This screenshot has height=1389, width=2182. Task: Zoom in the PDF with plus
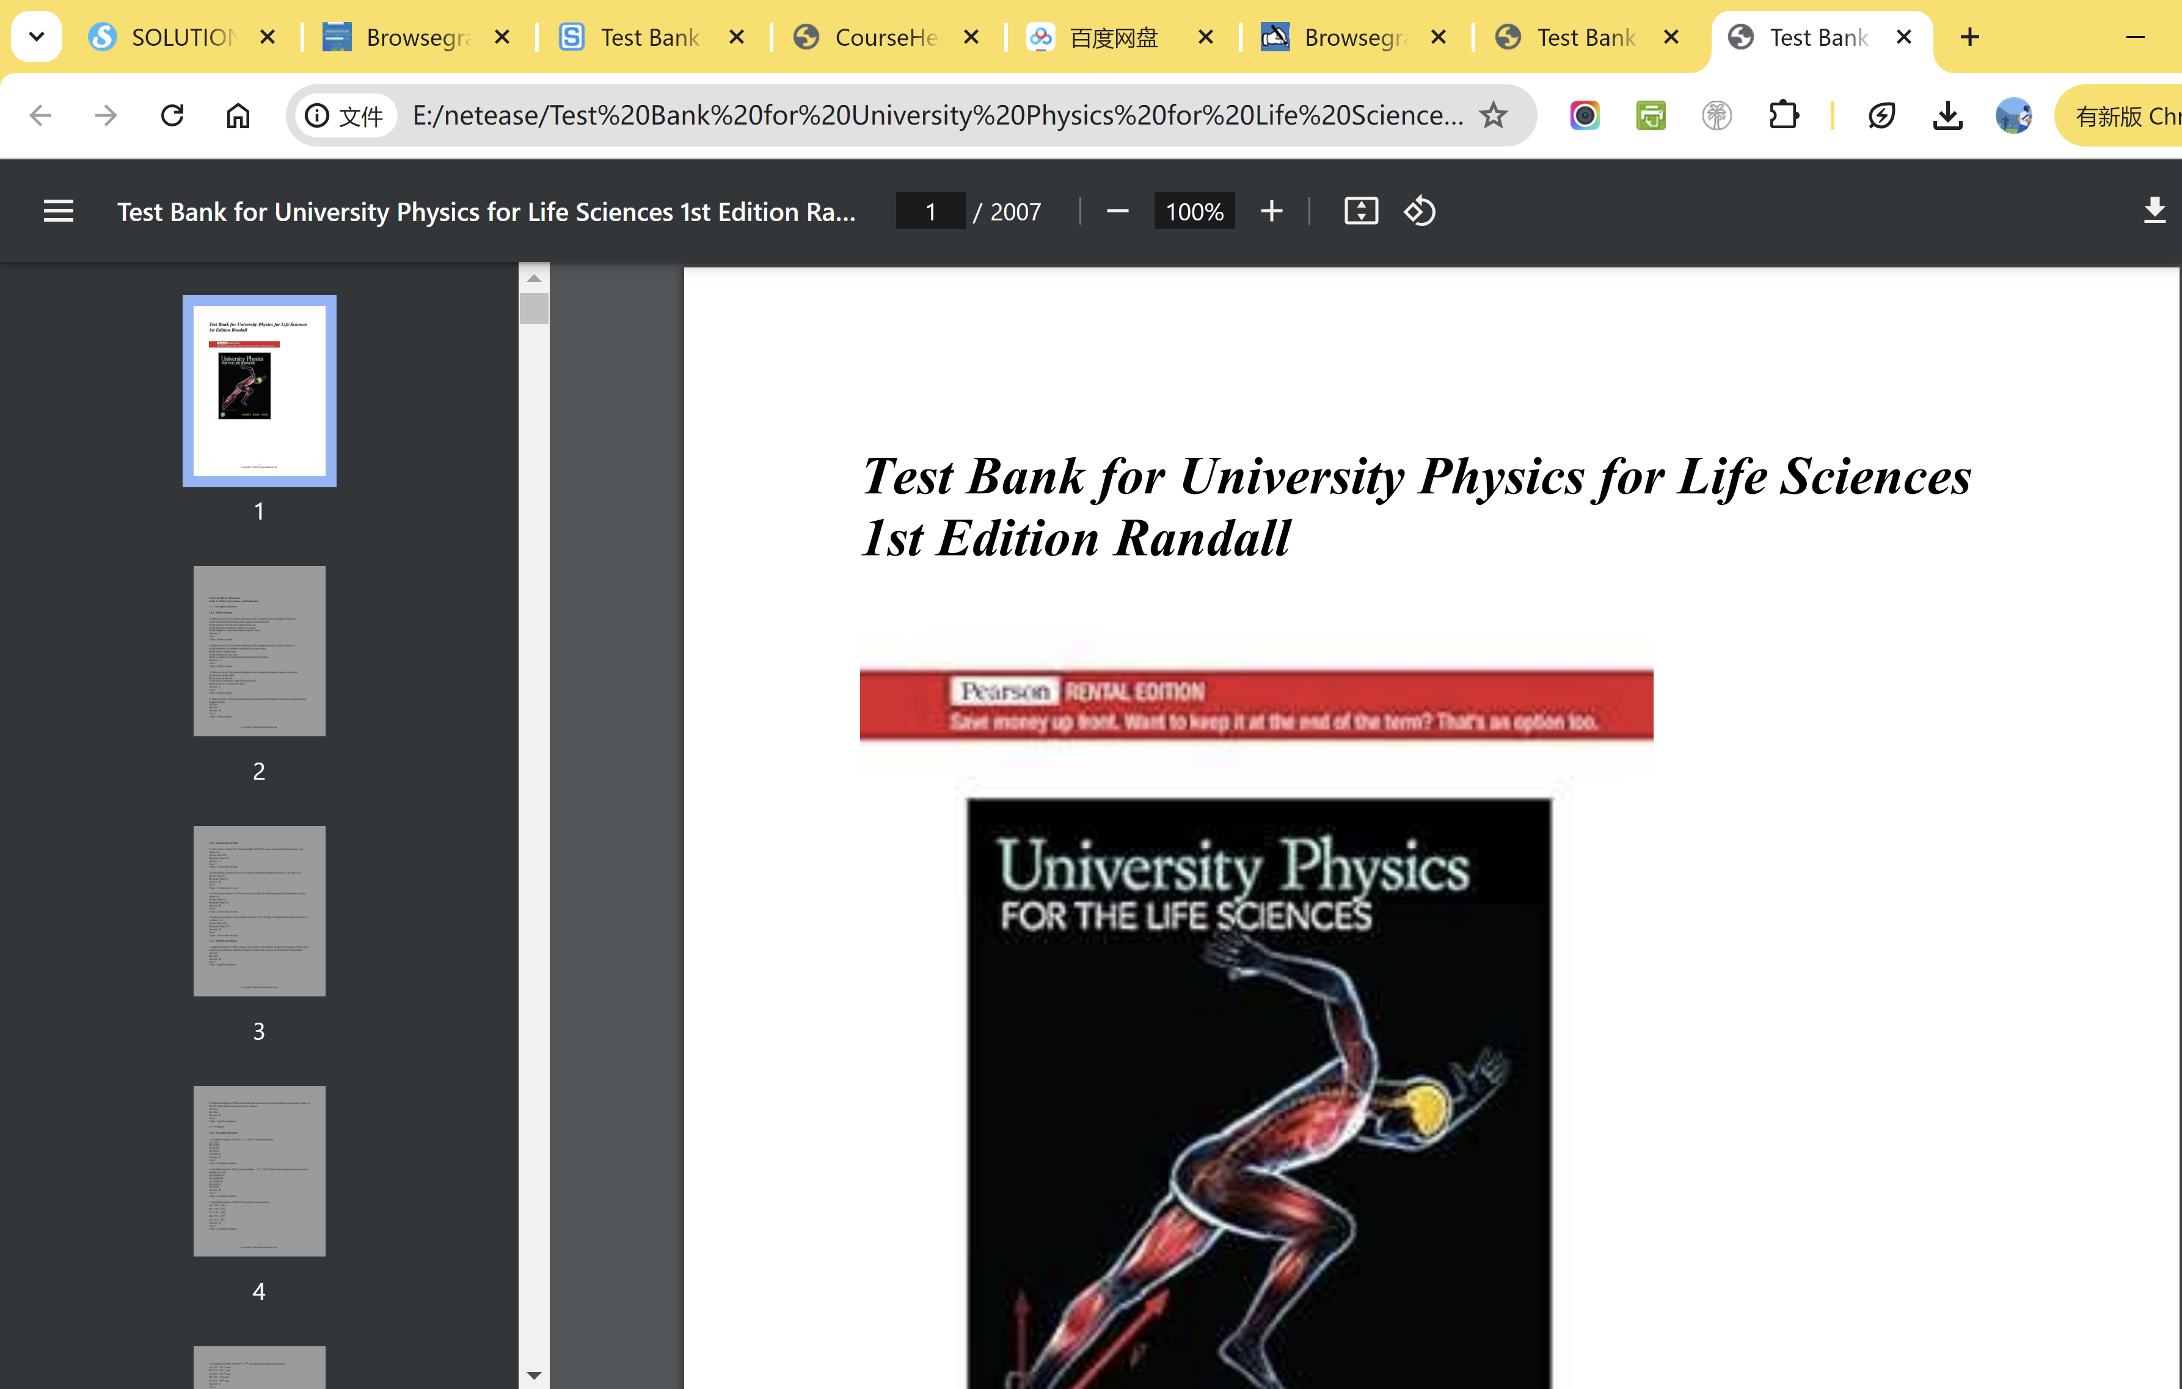1271,212
